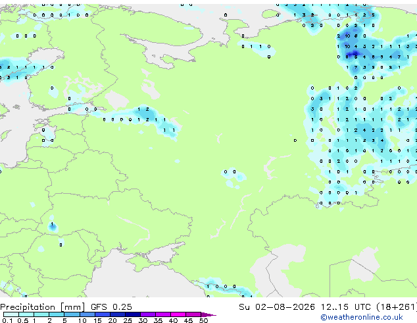Click the '0.1' legend scale label
The height and width of the screenshot is (323, 417).
7,320
